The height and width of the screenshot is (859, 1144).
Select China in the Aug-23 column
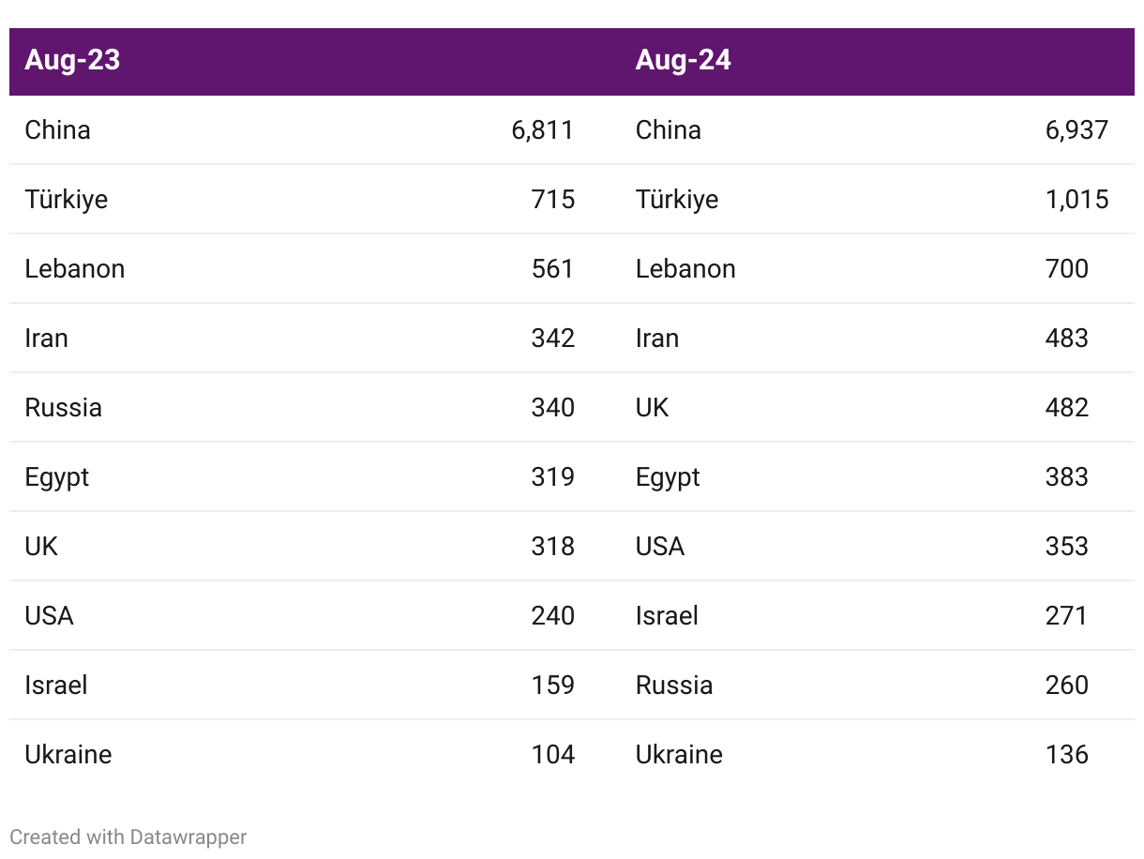58,129
